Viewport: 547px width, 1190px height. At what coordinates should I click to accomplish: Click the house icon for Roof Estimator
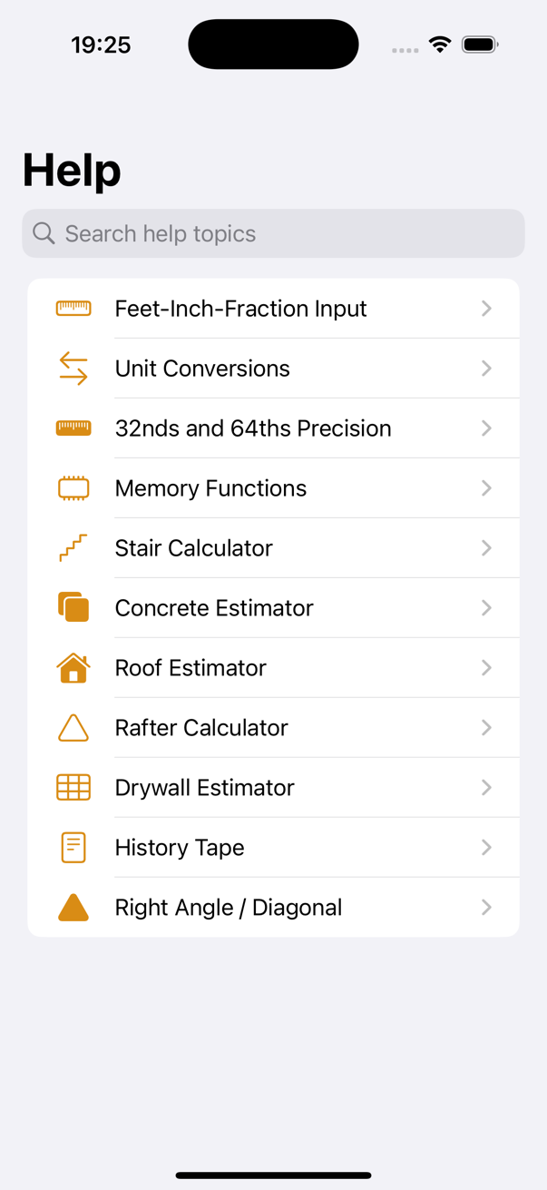click(73, 667)
